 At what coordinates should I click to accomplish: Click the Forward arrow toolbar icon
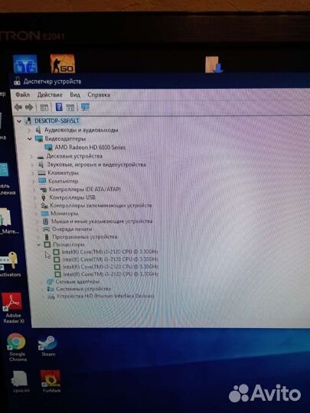[29, 107]
